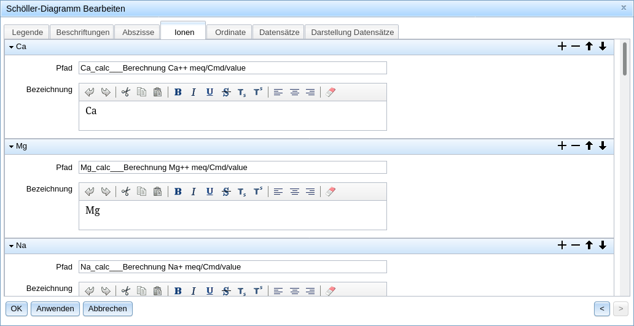Move the Na ion up

589,245
